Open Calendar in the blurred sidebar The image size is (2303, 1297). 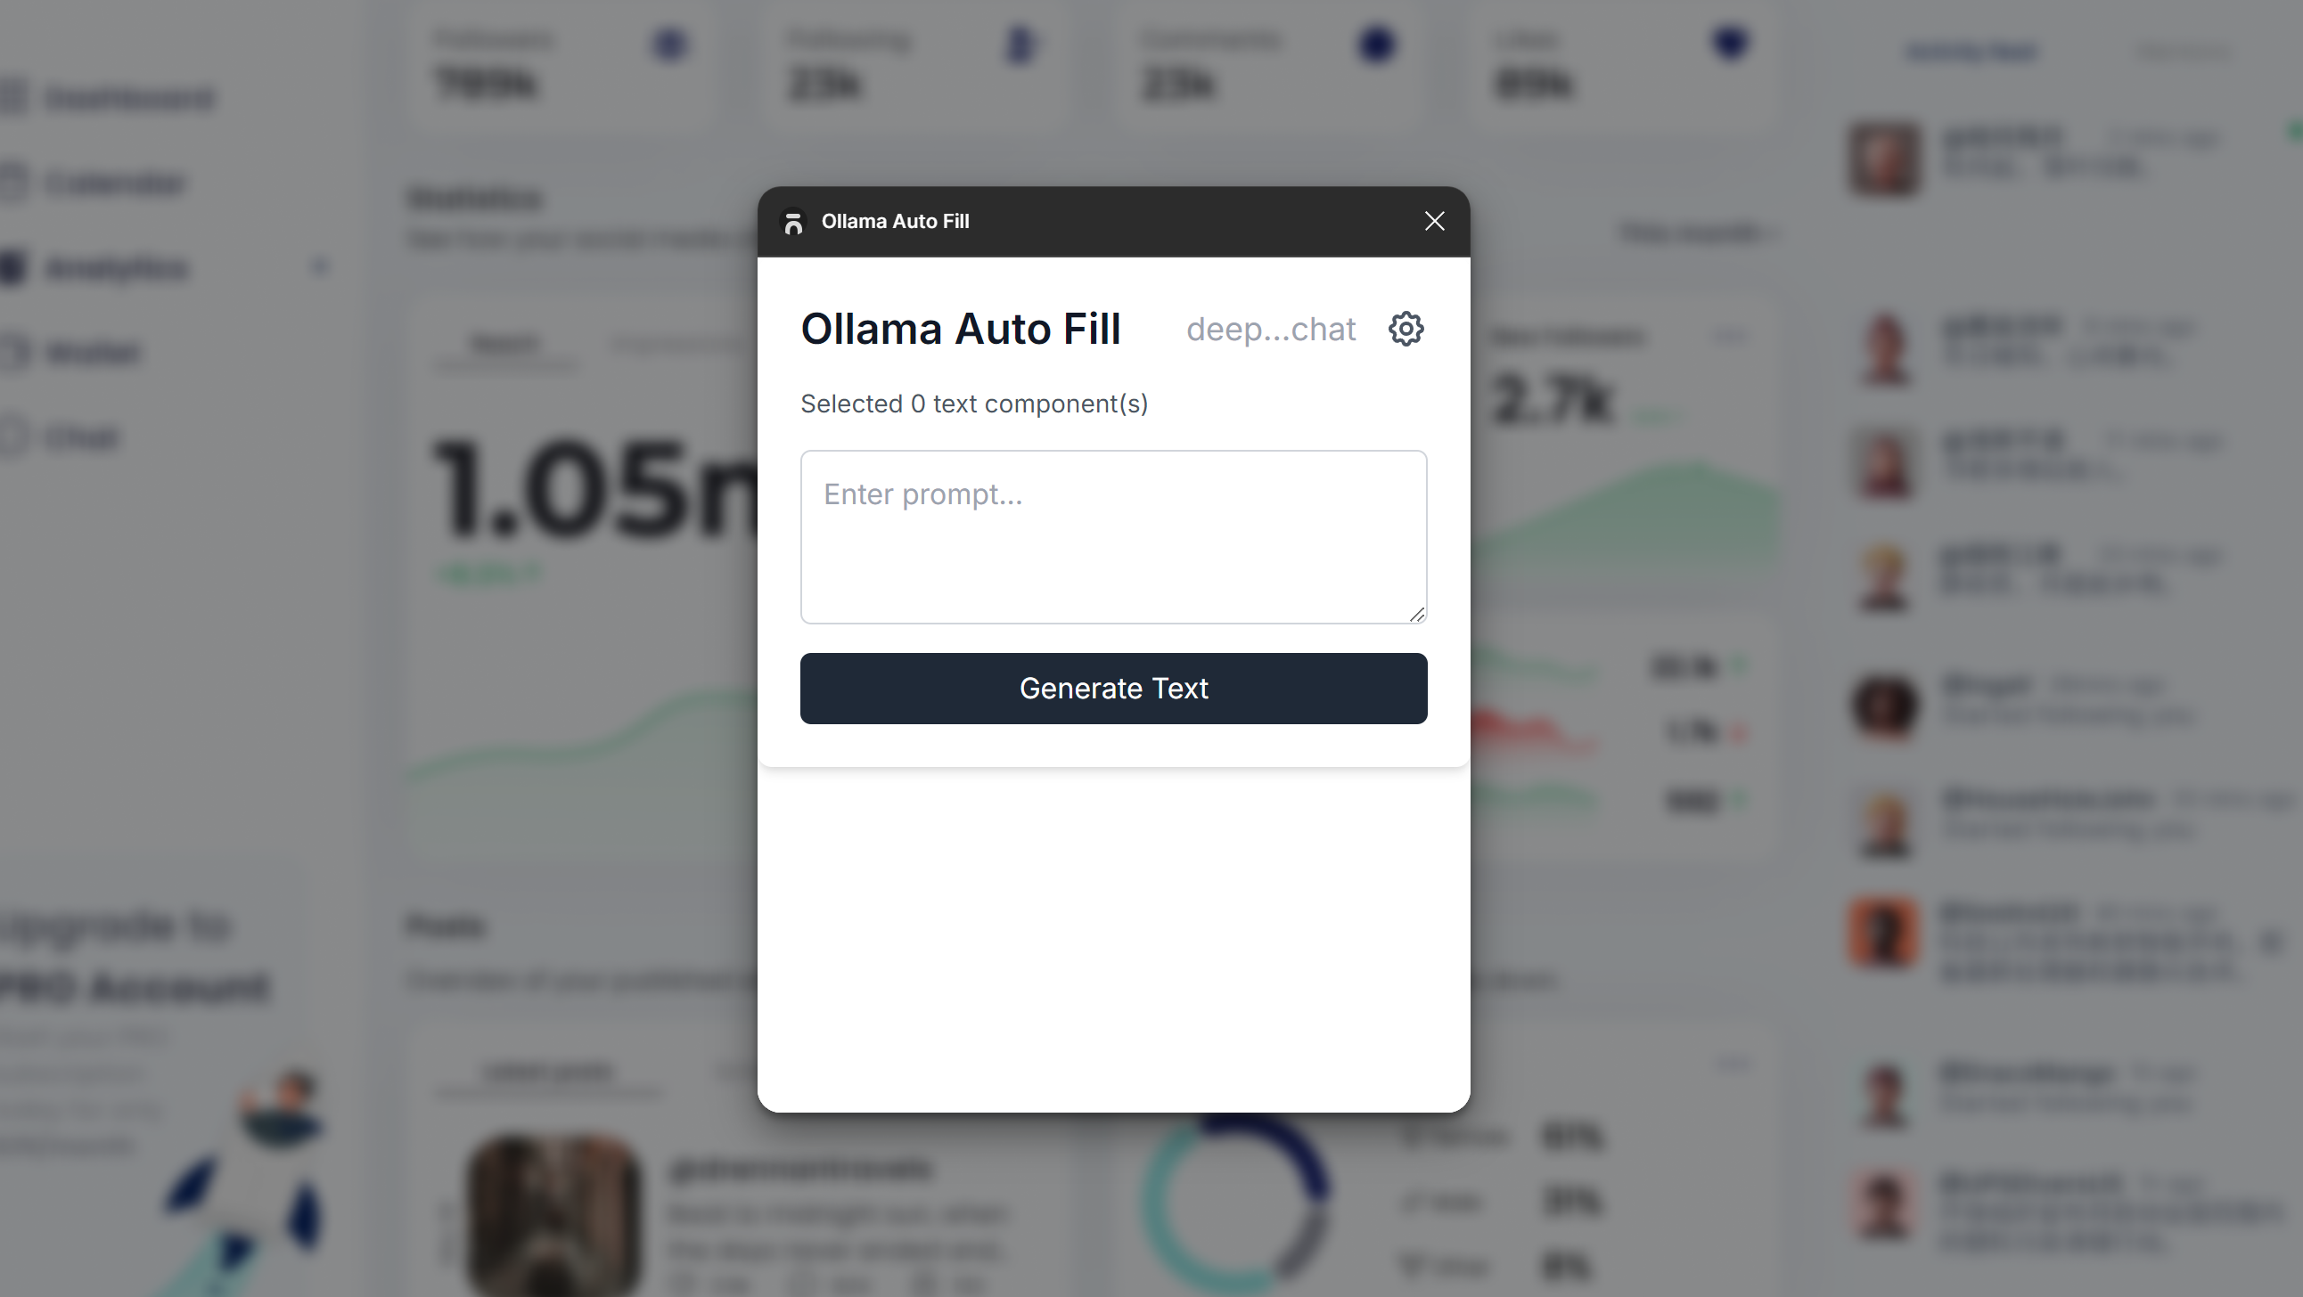coord(114,183)
